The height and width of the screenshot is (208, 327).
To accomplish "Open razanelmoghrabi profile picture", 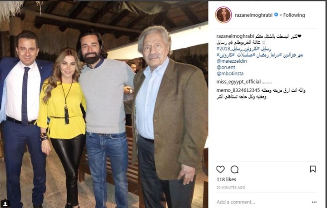I will pos(223,15).
